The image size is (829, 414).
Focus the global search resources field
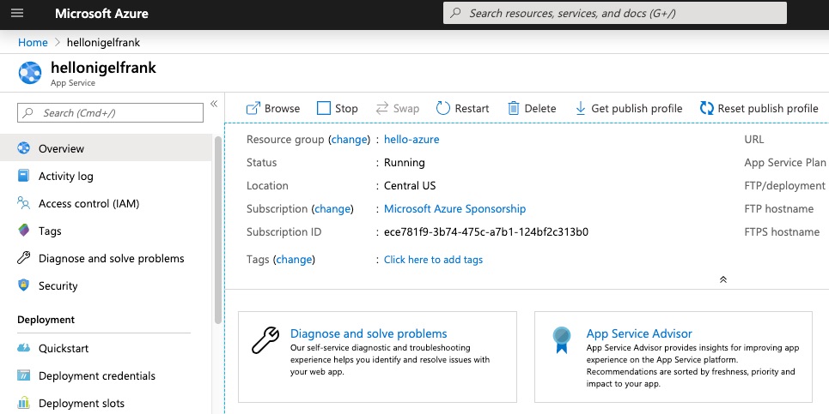614,13
